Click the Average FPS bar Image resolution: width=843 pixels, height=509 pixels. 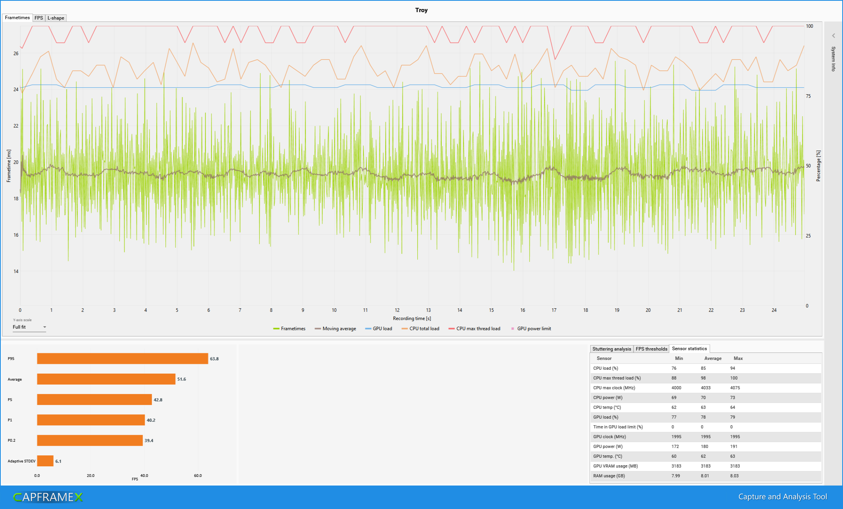pyautogui.click(x=106, y=379)
